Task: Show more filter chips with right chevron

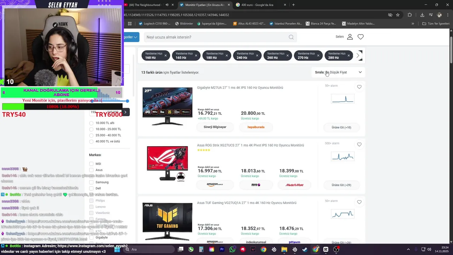Action: pos(358,56)
